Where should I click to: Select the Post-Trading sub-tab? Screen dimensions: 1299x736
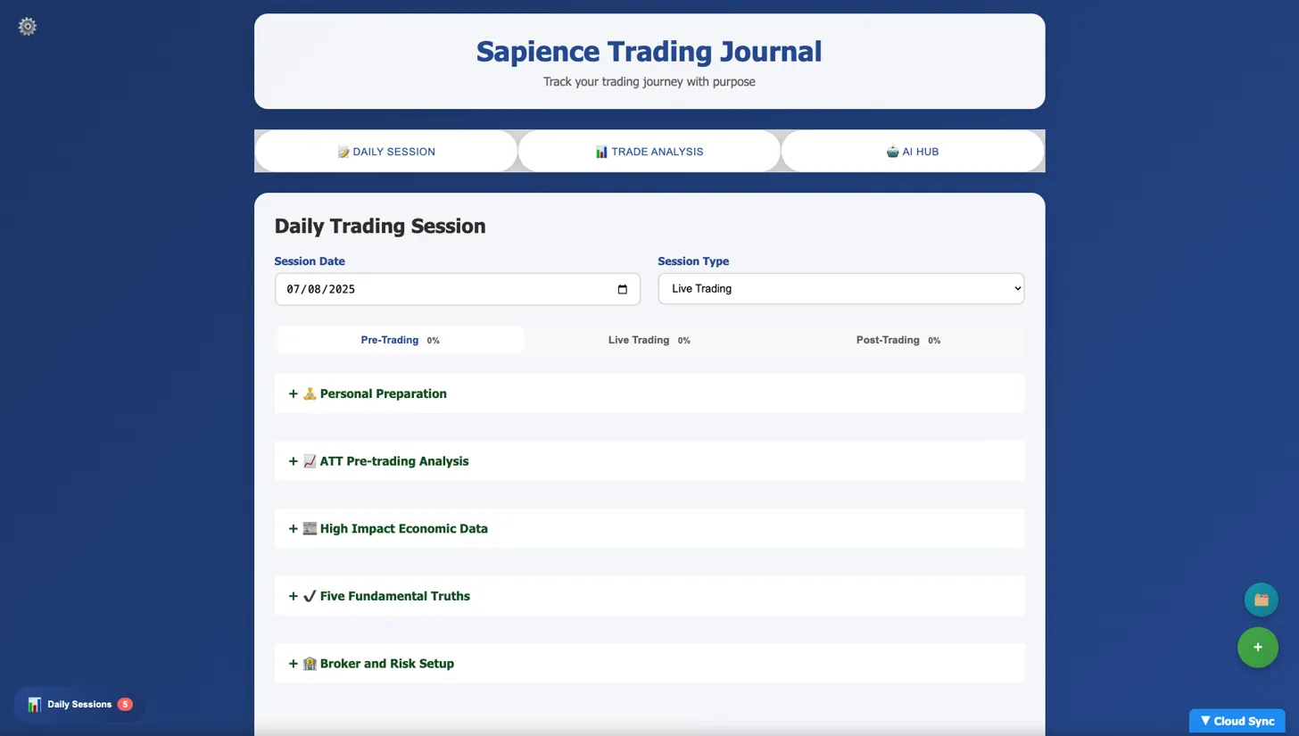[899, 340]
